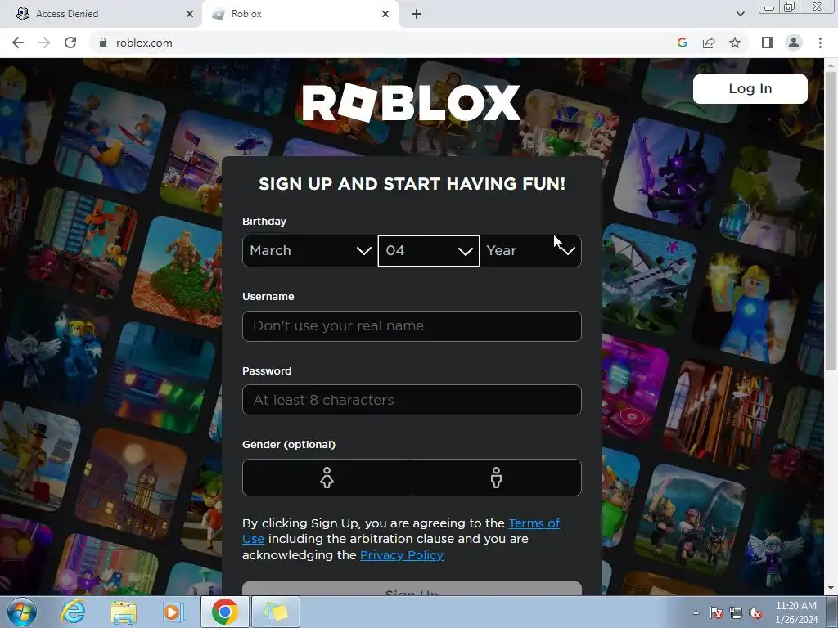Open the Chrome profile avatar
Viewport: 838px width, 628px height.
tap(794, 43)
